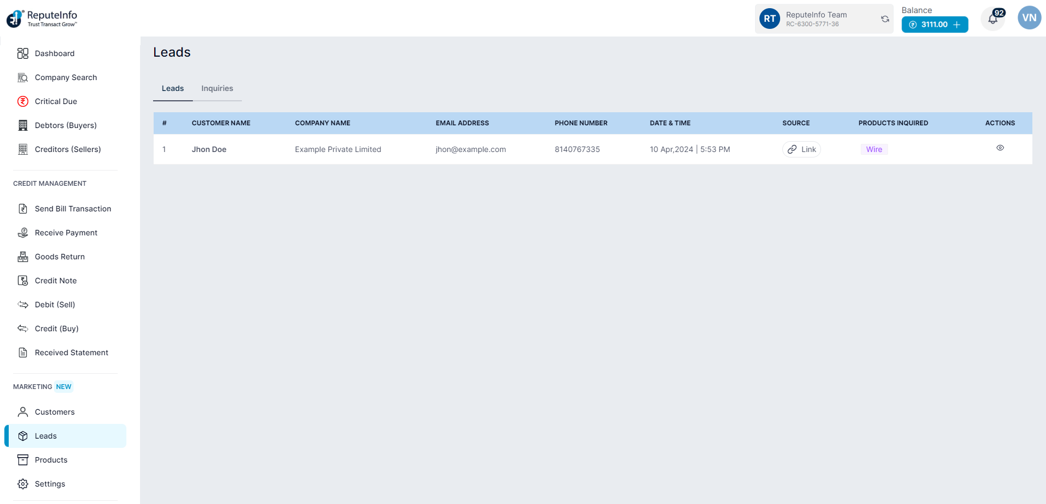This screenshot has width=1046, height=504.
Task: Open the Jhon Doe lead row
Action: [209, 149]
